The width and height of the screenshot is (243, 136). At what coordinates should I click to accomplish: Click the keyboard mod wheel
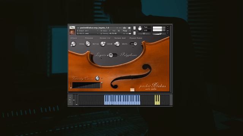[77, 100]
